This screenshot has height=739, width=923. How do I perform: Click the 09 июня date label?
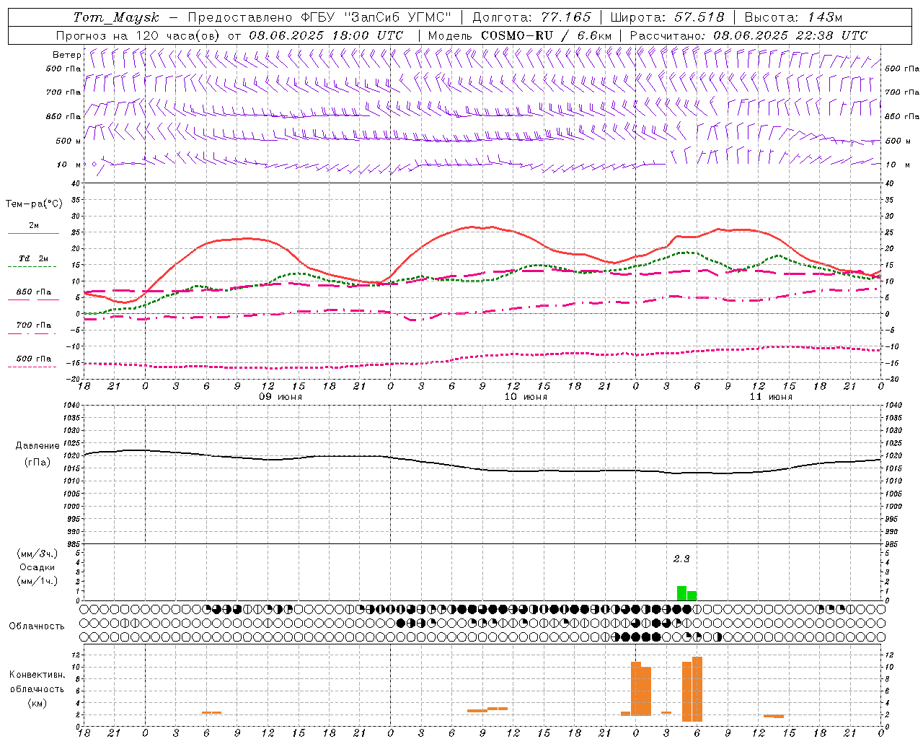click(281, 397)
